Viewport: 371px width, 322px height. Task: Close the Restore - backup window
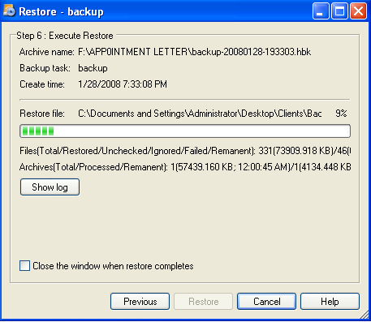coord(359,11)
